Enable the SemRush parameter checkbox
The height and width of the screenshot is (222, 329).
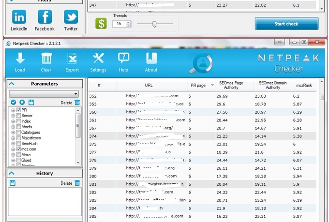[18, 144]
